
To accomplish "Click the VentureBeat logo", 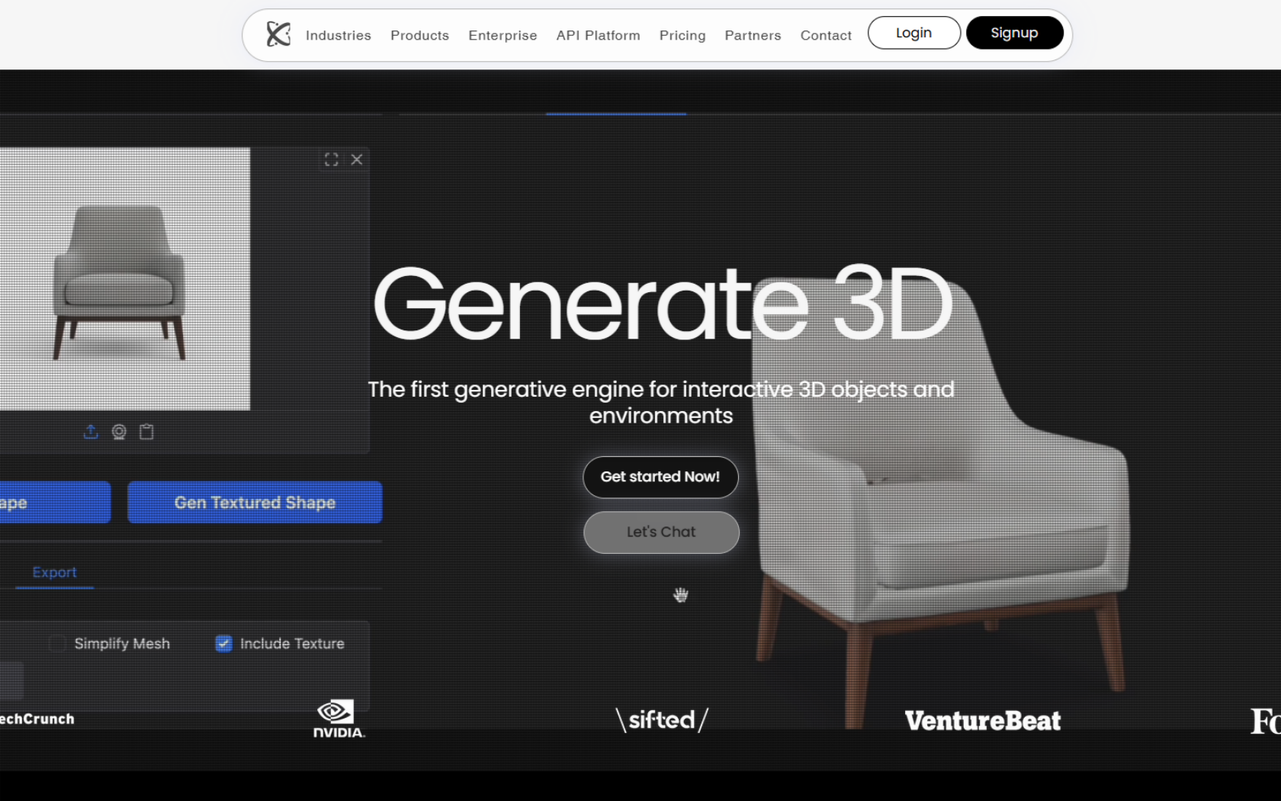I will [982, 720].
